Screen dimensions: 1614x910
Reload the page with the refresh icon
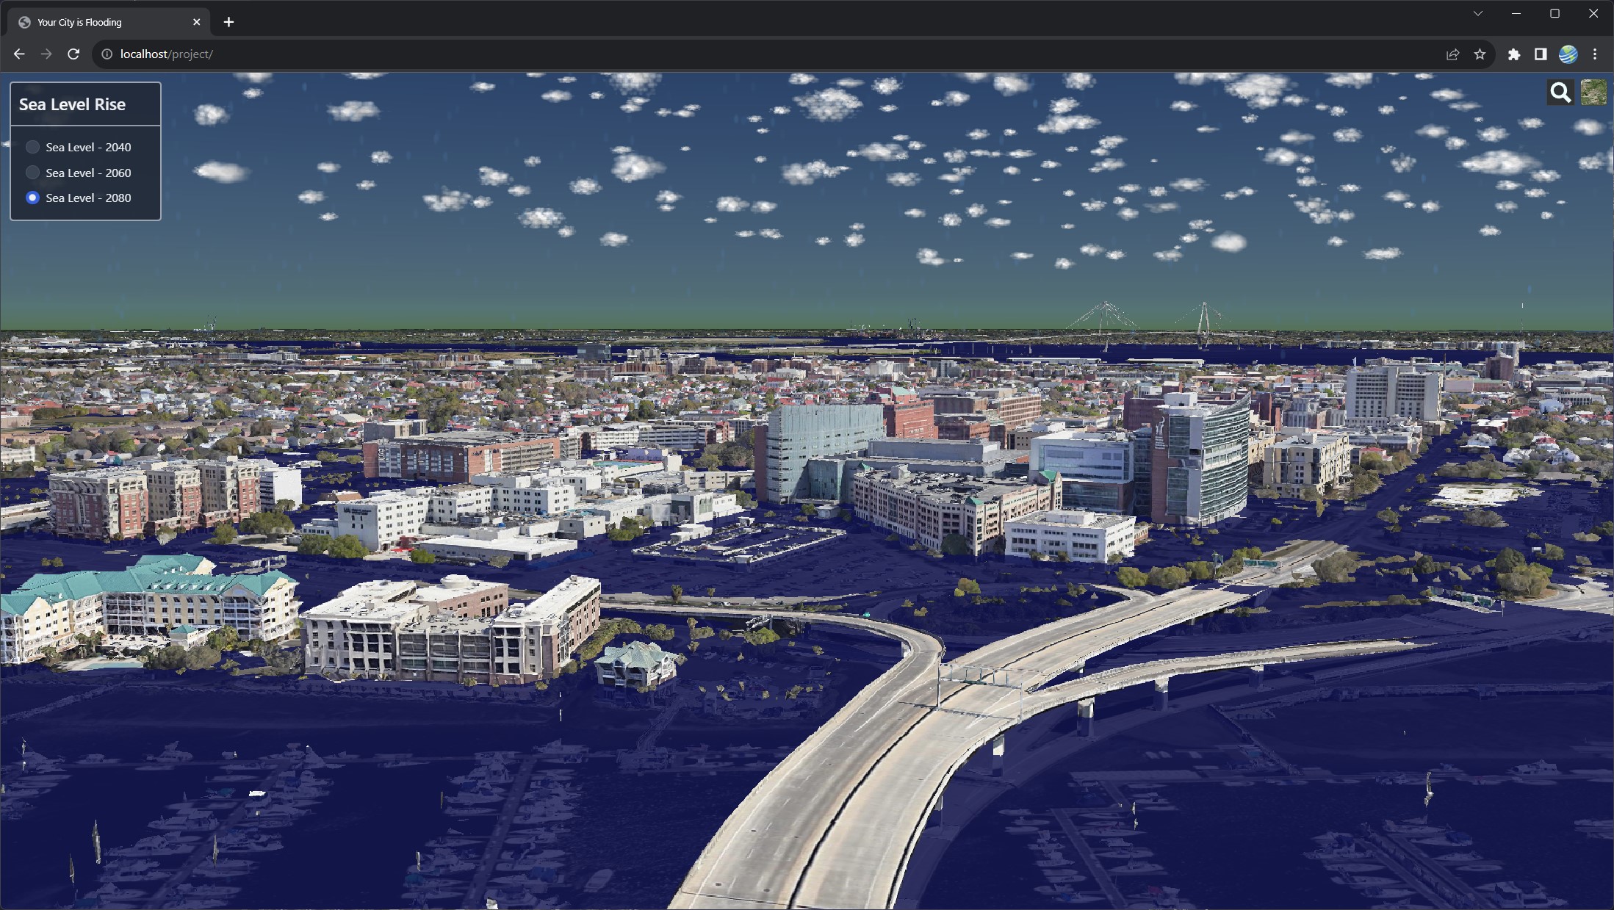pos(73,54)
